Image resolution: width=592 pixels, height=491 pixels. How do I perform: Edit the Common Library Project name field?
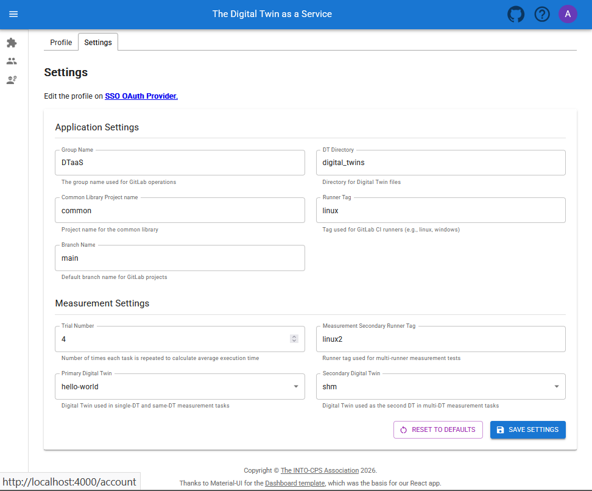pos(180,210)
